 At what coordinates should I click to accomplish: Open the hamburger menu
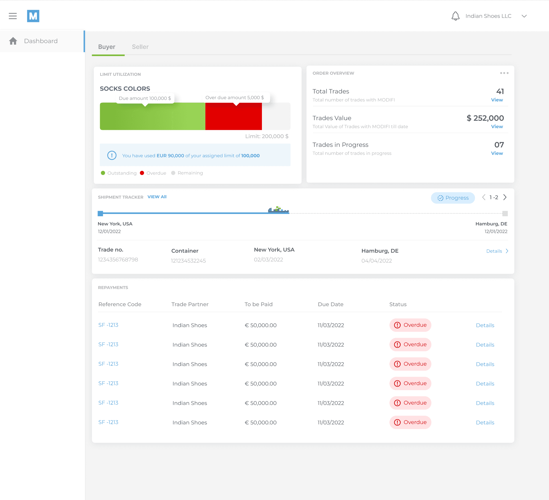[x=13, y=16]
